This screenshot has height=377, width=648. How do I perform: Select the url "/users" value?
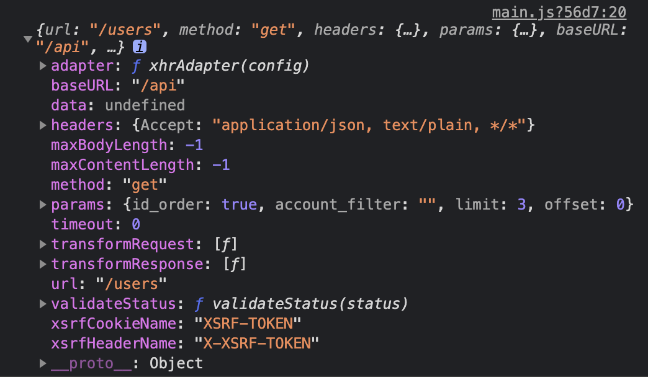click(x=132, y=283)
